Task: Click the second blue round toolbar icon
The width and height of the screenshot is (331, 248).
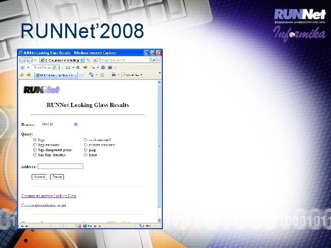Action: click(x=110, y=68)
